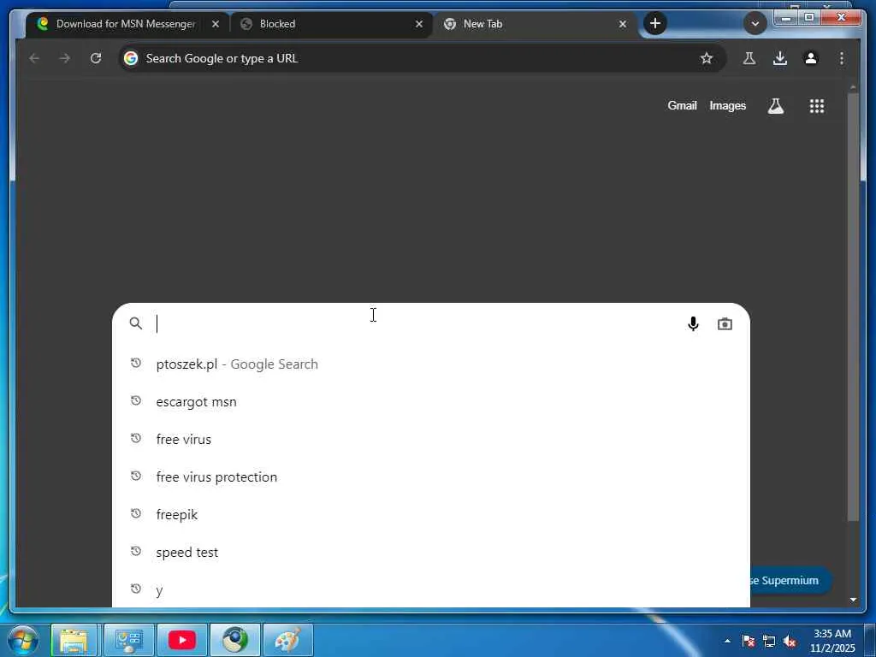Select the 'free virus' suggestion

click(431, 439)
